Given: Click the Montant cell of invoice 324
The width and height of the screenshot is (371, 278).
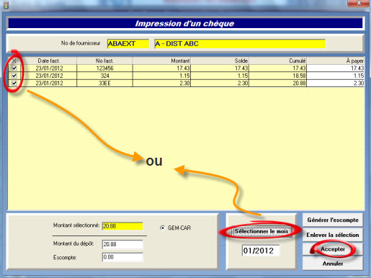Looking at the screenshot, I should (161, 76).
